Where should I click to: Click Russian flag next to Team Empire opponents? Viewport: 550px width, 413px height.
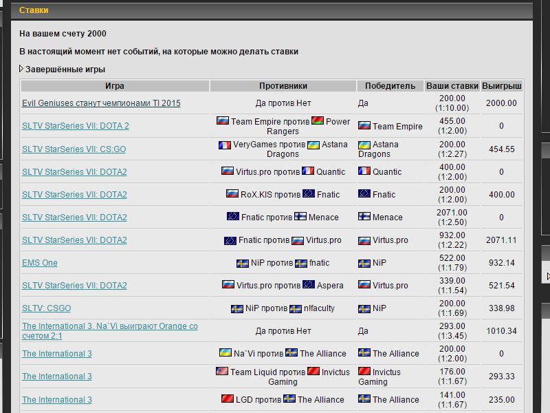[x=223, y=121]
